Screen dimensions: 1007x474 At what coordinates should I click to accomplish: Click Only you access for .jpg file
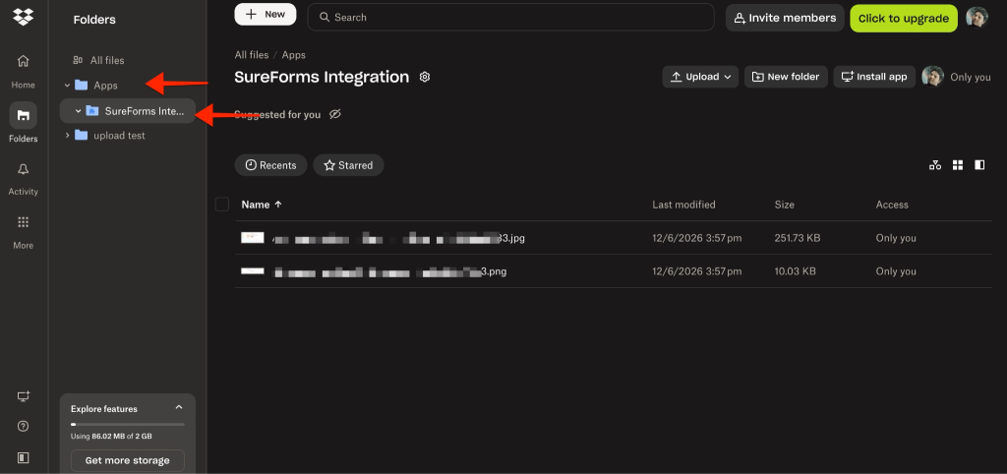[895, 238]
